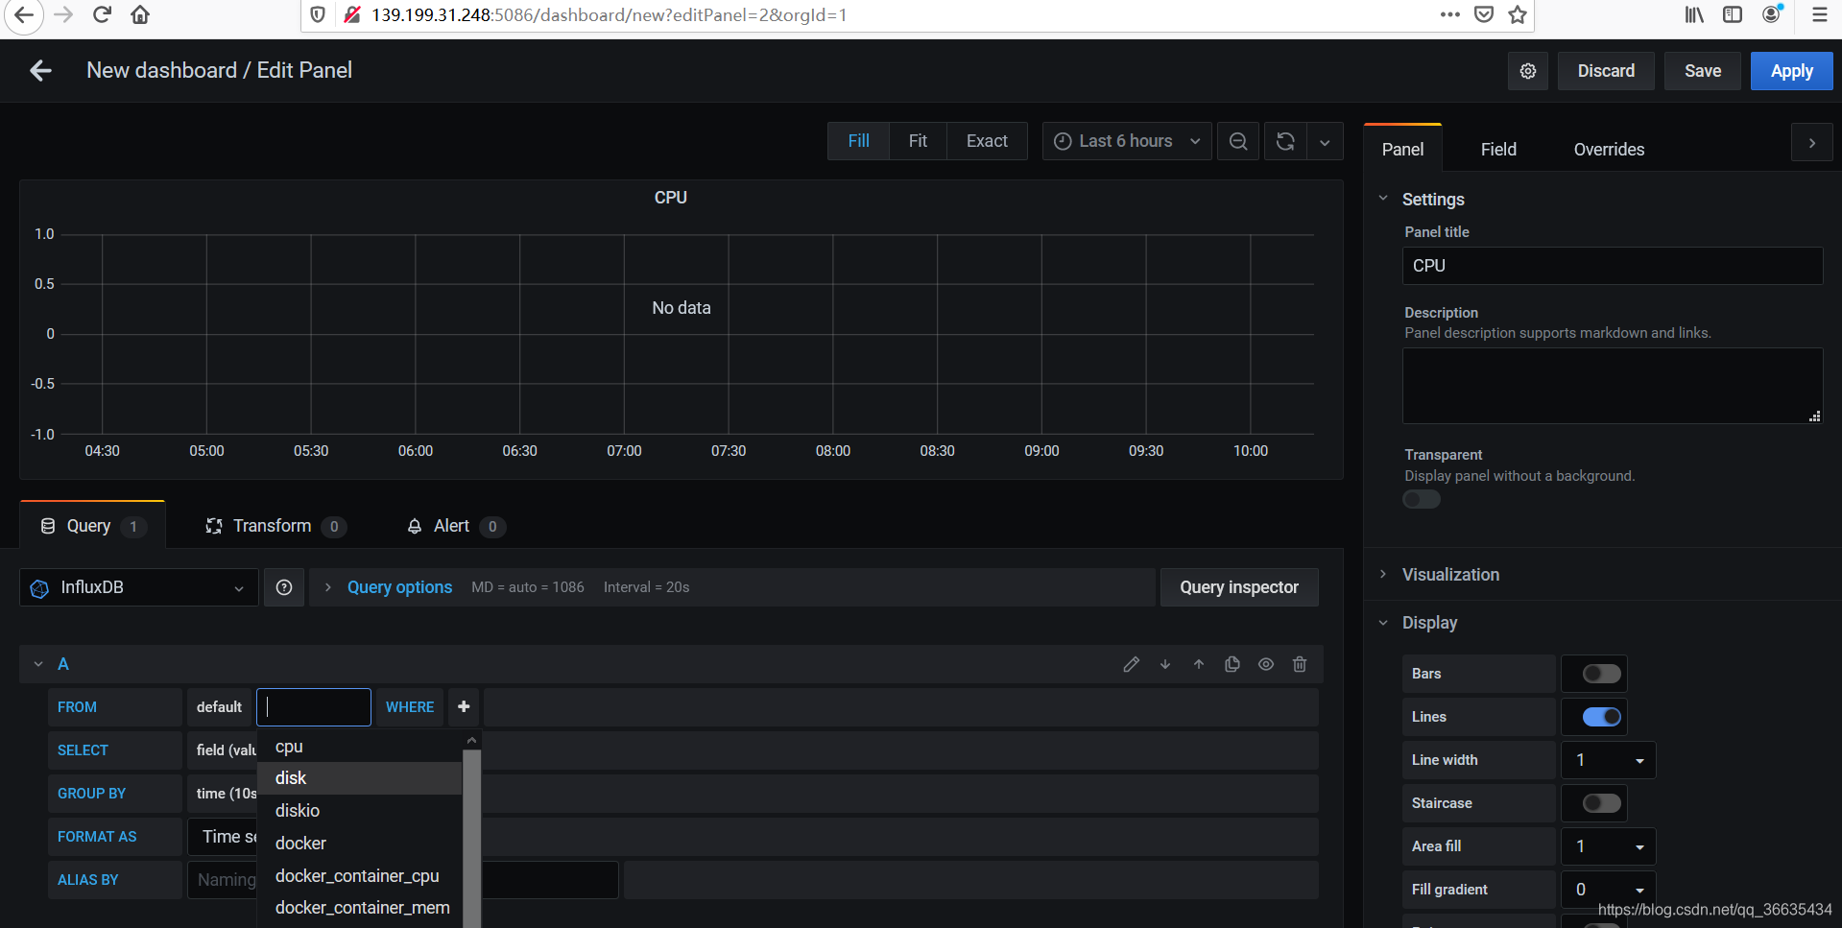
Task: Reload the browser page
Action: point(102,15)
